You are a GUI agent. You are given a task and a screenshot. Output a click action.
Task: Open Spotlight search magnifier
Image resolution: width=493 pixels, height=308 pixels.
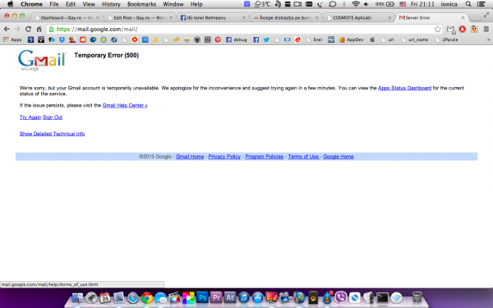click(468, 4)
